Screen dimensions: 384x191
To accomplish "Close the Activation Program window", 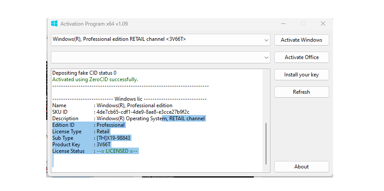I will coord(323,24).
